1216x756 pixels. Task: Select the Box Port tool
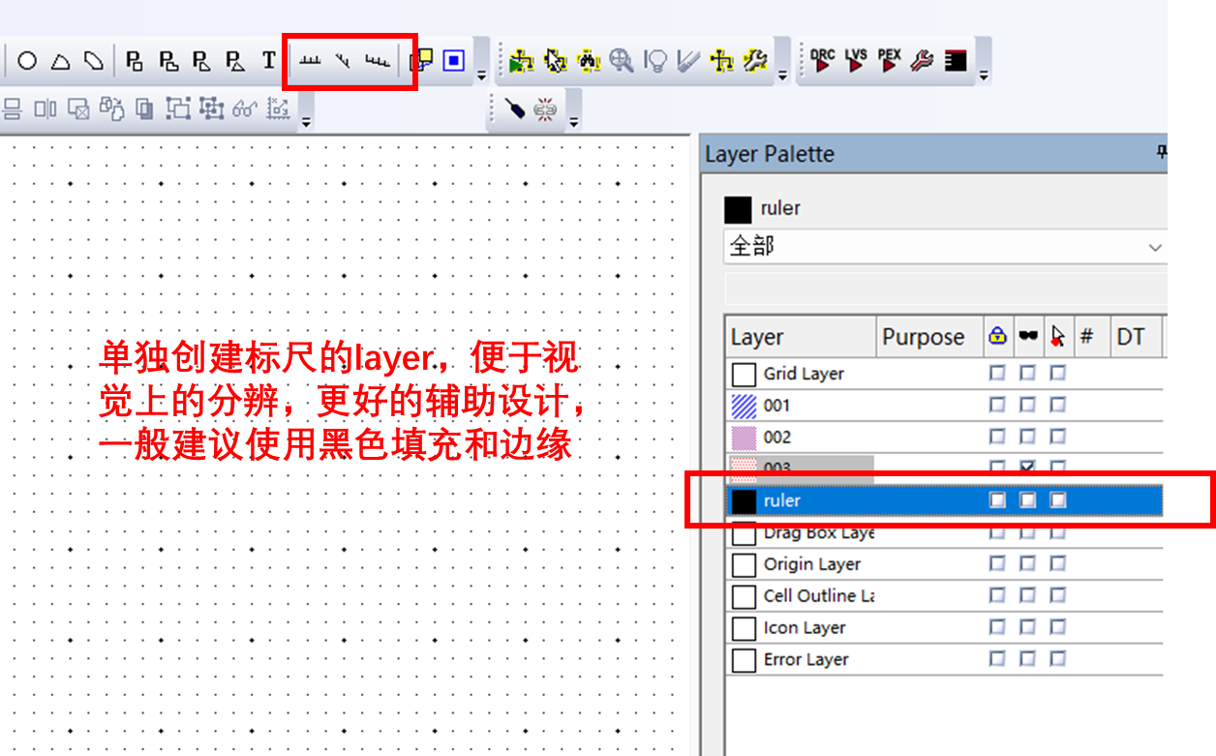coord(135,61)
